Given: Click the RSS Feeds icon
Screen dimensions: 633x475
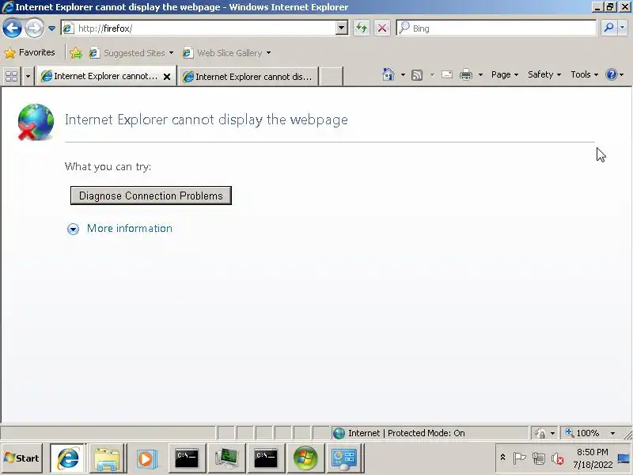Looking at the screenshot, I should pos(417,74).
